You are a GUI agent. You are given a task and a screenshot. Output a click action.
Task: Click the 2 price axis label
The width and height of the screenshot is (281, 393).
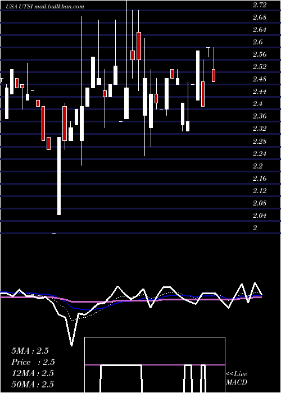255,228
